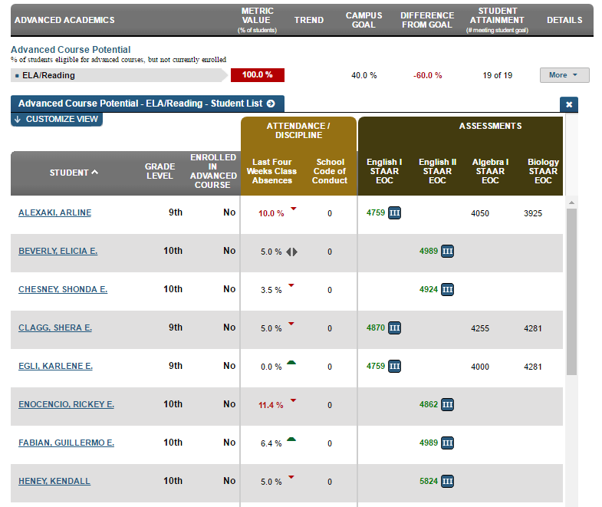The width and height of the screenshot is (602, 507).
Task: Click the arrow icon in Student List header
Action: pos(271,104)
